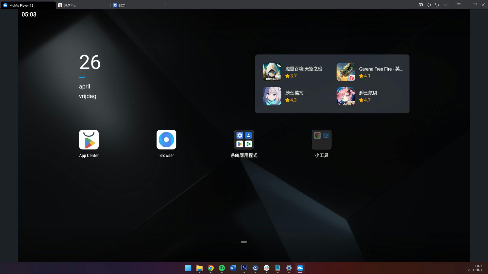Switch to the 設定 tab
Screen dimensions: 488x274
pyautogui.click(x=122, y=5)
